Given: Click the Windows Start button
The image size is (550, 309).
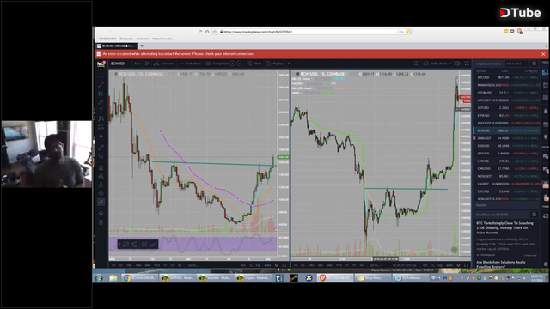Looking at the screenshot, I should click(99, 278).
